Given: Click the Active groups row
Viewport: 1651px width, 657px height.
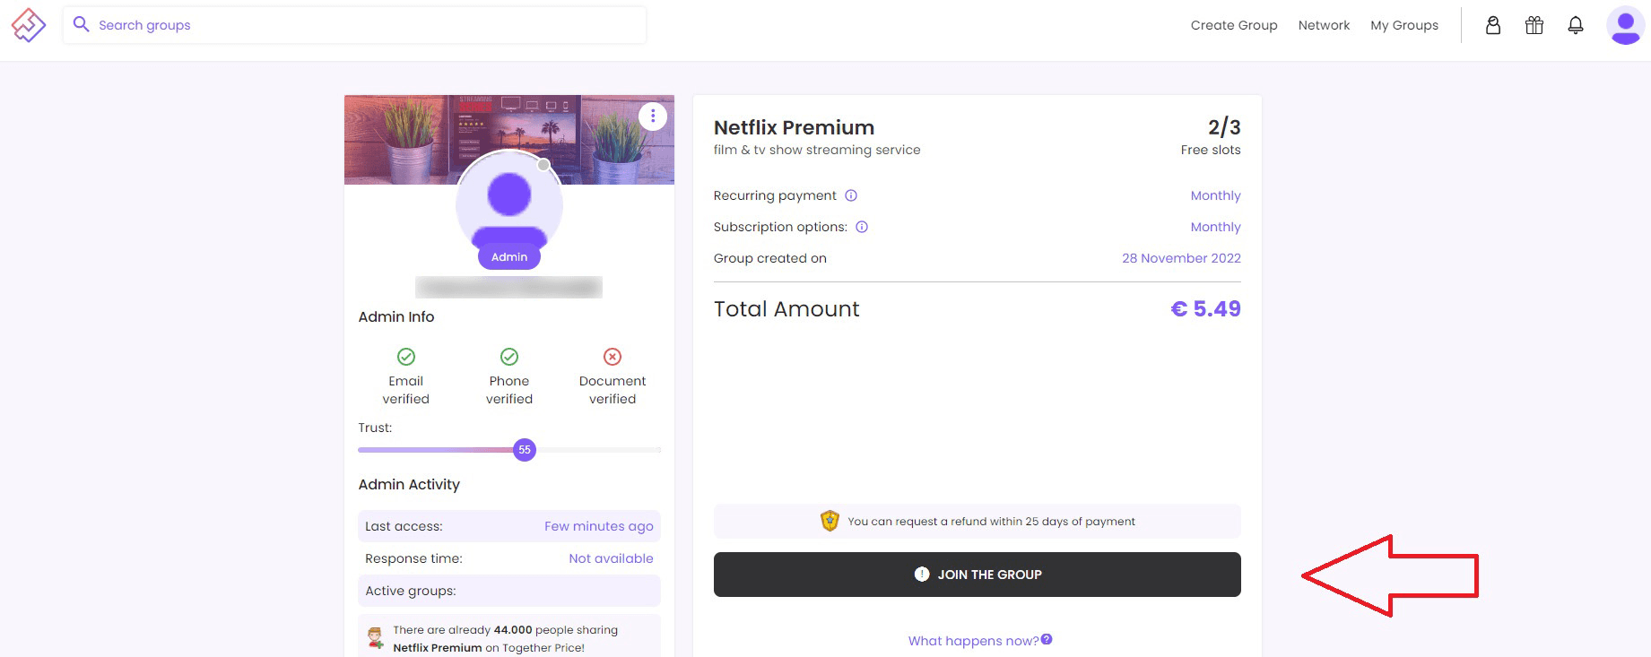Looking at the screenshot, I should (509, 591).
